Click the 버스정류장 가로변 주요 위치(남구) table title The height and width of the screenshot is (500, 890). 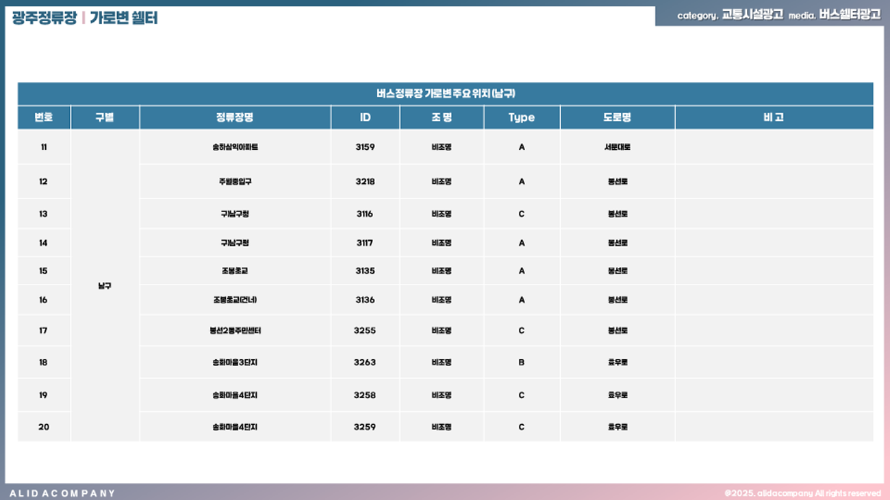point(445,94)
